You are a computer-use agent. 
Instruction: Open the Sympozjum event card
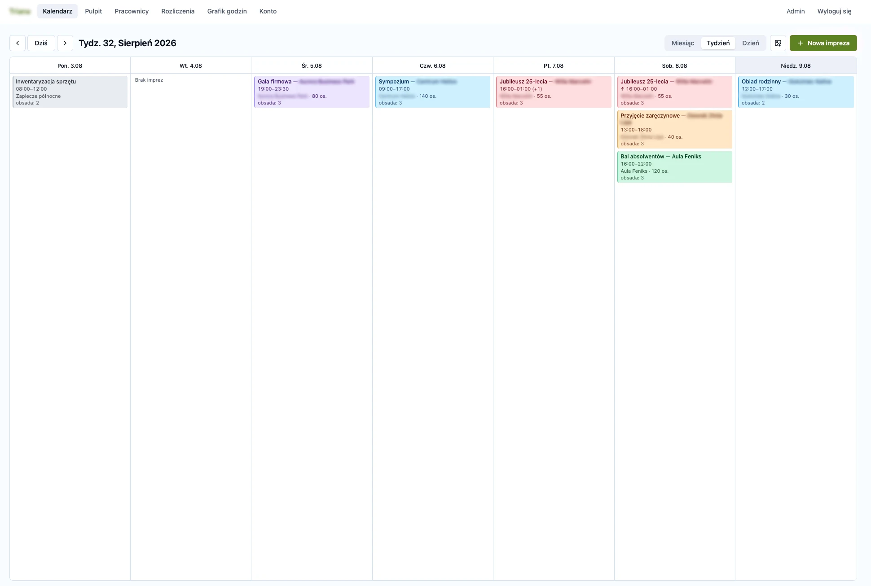click(x=433, y=92)
